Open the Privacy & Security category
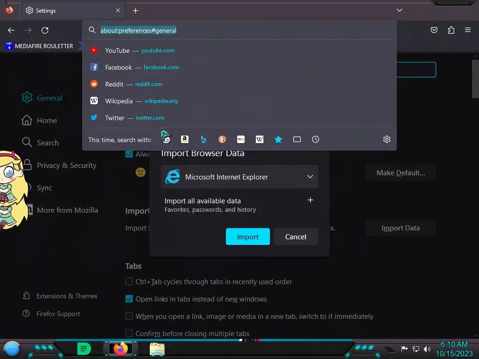 coord(60,165)
